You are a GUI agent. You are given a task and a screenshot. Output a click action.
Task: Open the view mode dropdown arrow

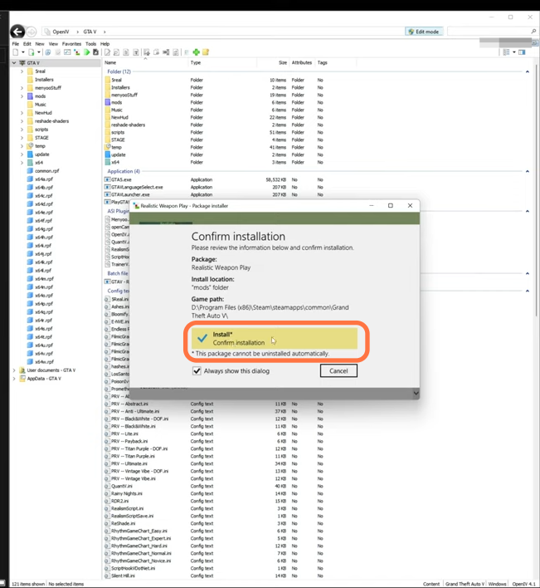[514, 52]
